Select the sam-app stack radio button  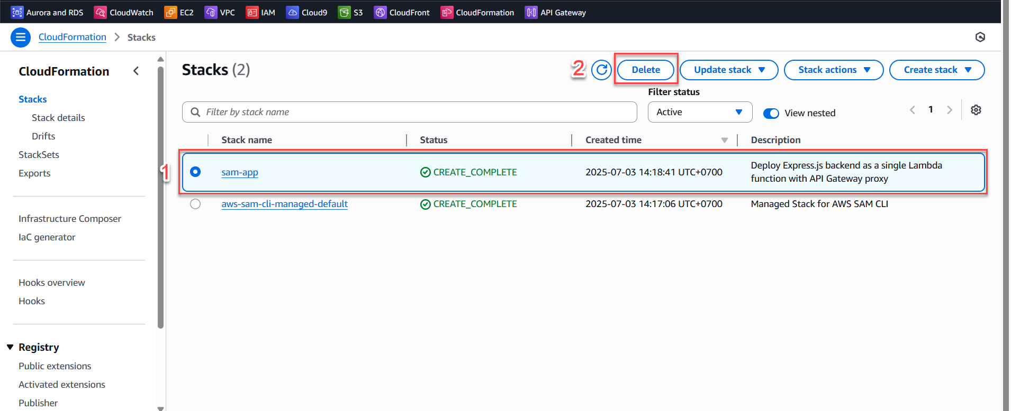pos(195,172)
